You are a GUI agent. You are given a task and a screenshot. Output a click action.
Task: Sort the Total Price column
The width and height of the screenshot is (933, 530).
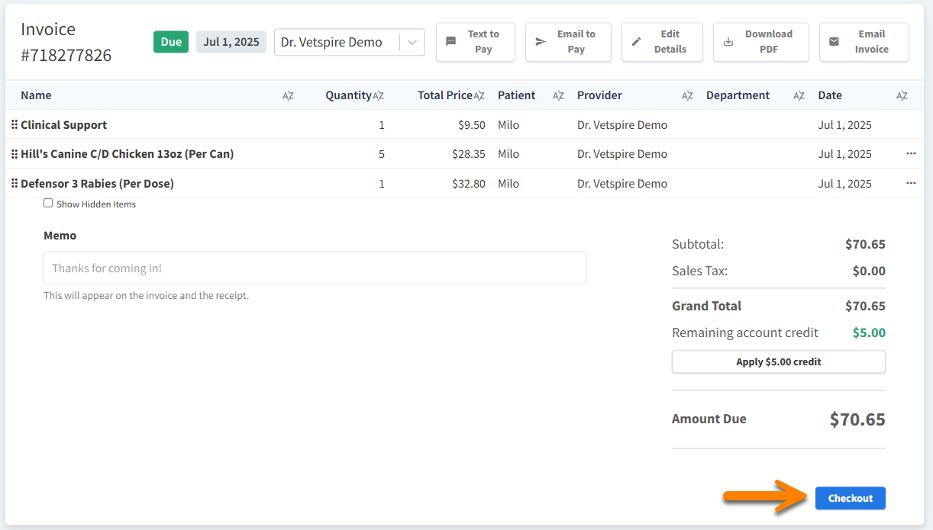pos(479,95)
